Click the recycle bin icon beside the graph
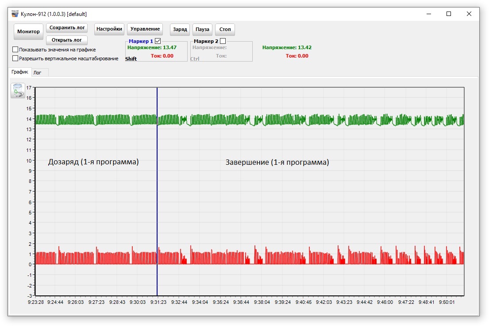The height and width of the screenshot is (326, 489). click(18, 90)
